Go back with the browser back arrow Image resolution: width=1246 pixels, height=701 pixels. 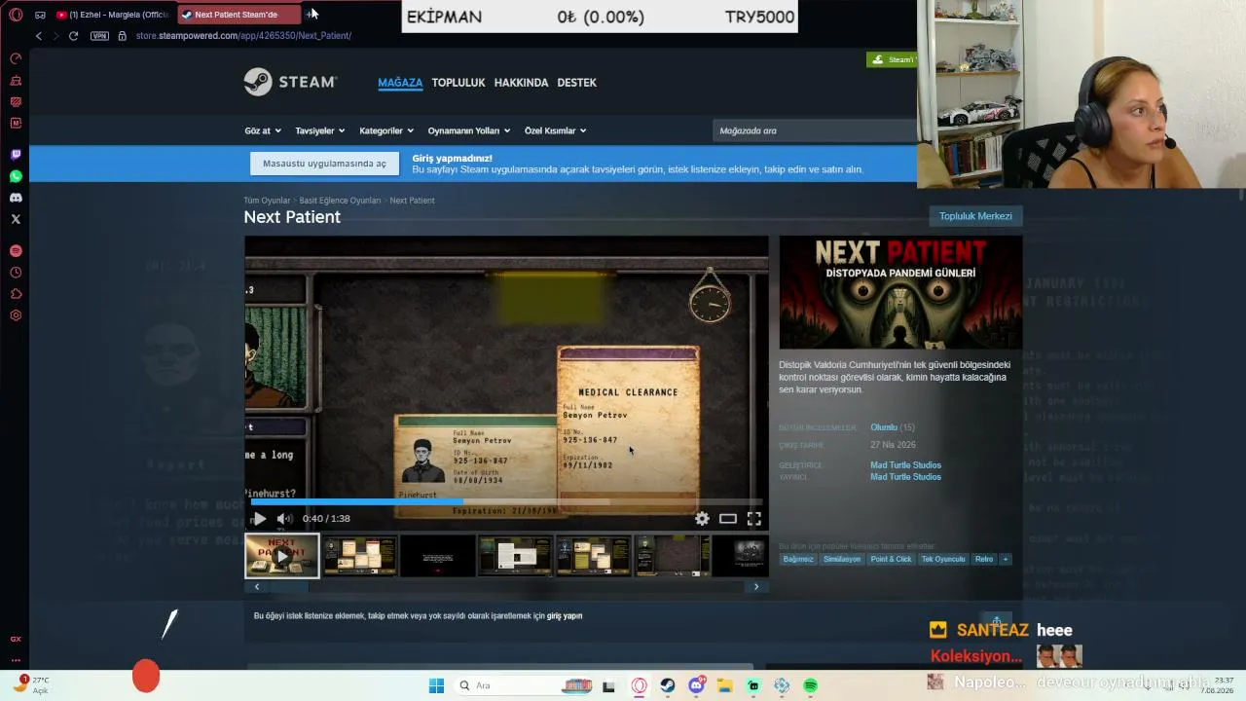pyautogui.click(x=39, y=36)
